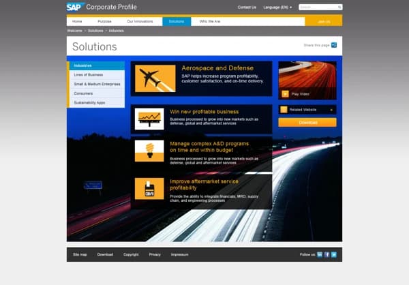The height and width of the screenshot is (285, 409).
Task: Open the Facebook follow icon
Action: [x=327, y=254]
